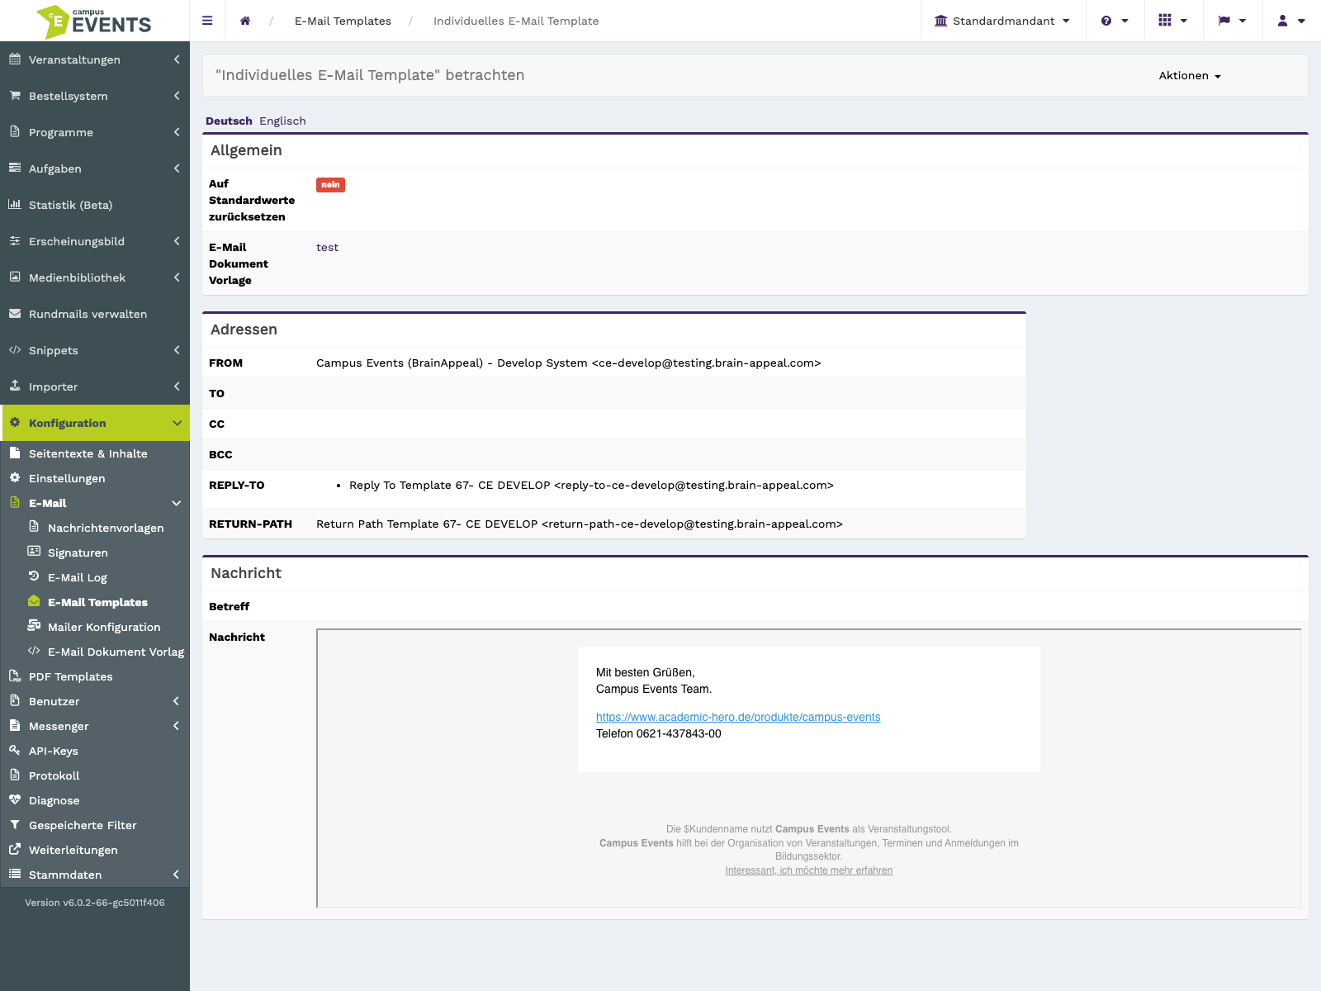Click the red 'nein' badge
Screen dimensions: 1321x991
[x=330, y=185]
